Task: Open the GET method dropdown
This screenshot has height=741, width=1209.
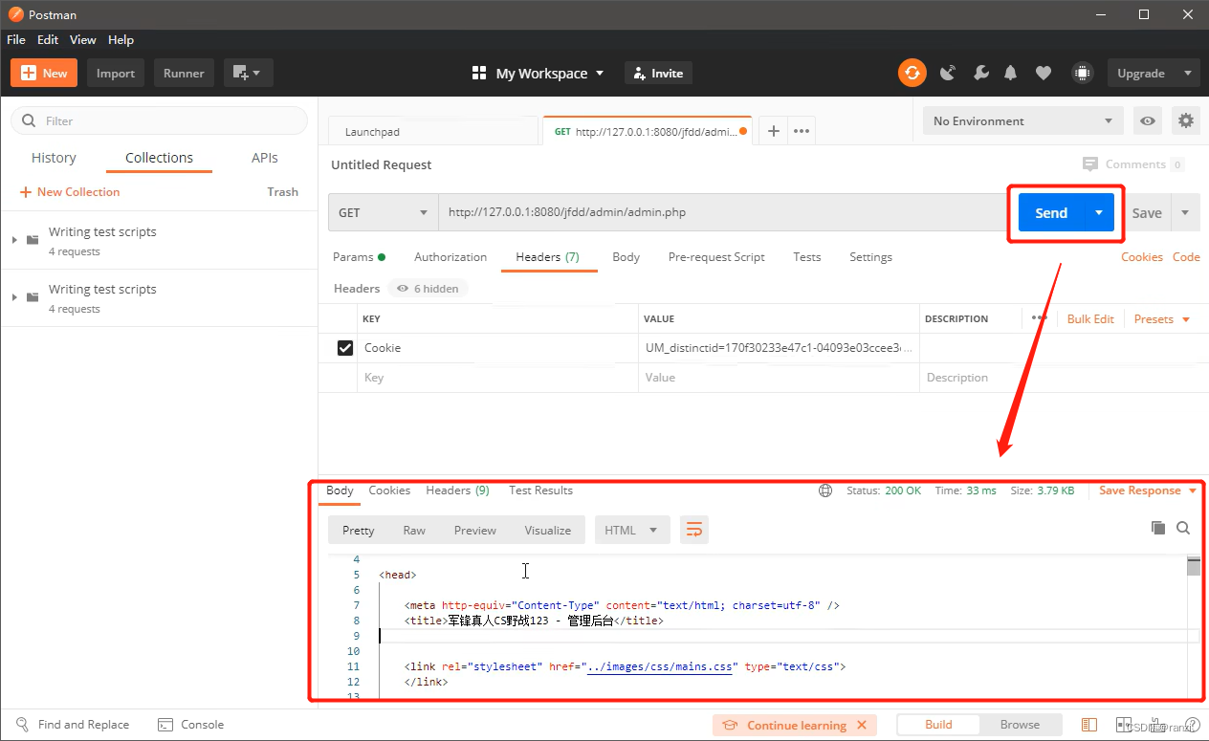Action: [x=383, y=212]
